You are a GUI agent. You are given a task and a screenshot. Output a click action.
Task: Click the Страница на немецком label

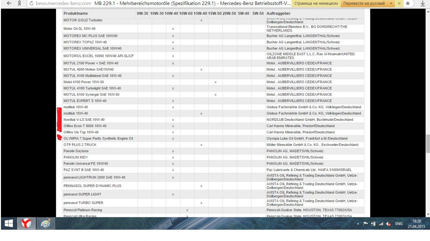(316, 3)
